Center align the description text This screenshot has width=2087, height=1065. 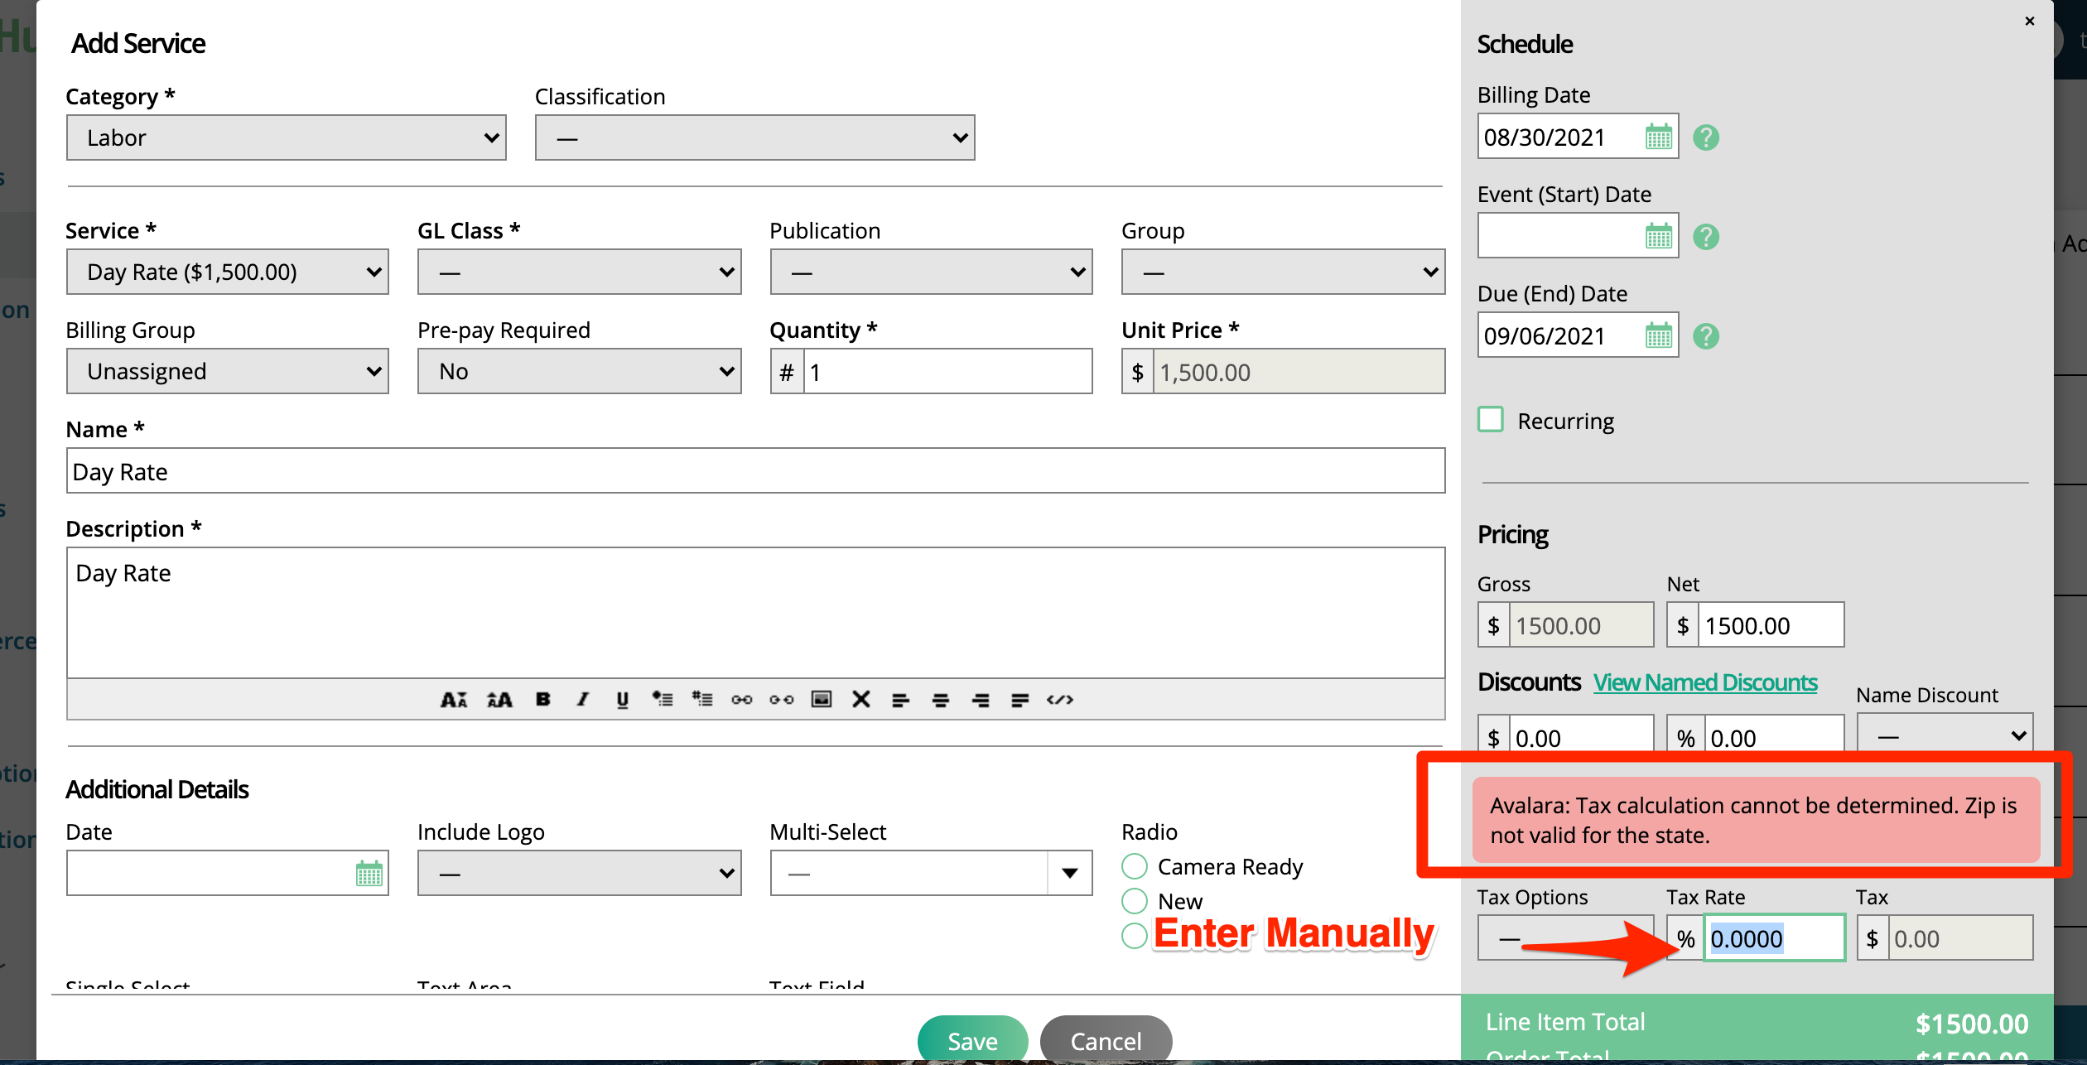pyautogui.click(x=940, y=700)
